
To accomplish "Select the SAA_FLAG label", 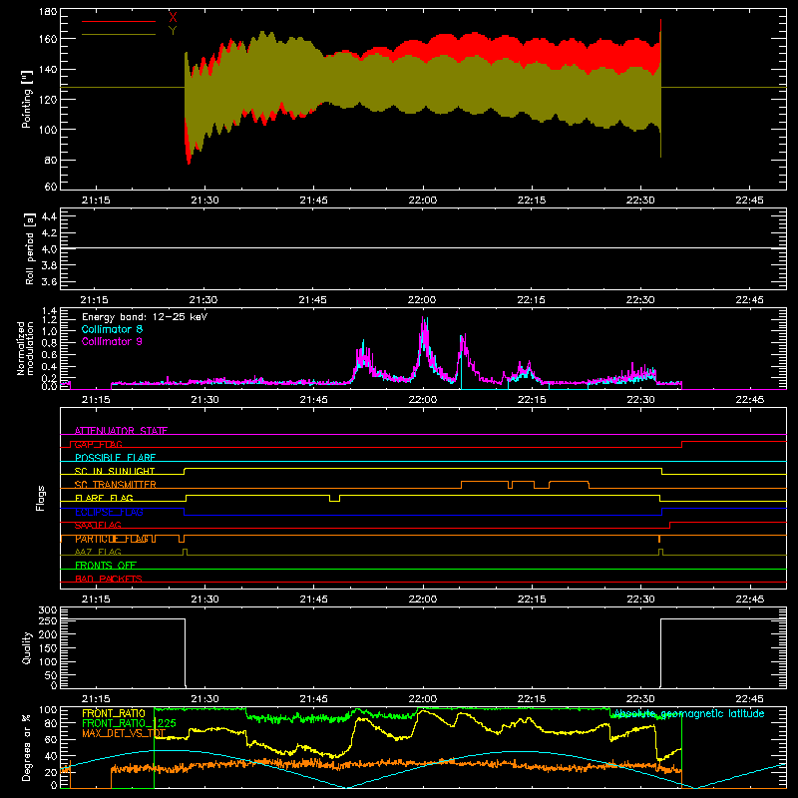I will click(x=98, y=526).
